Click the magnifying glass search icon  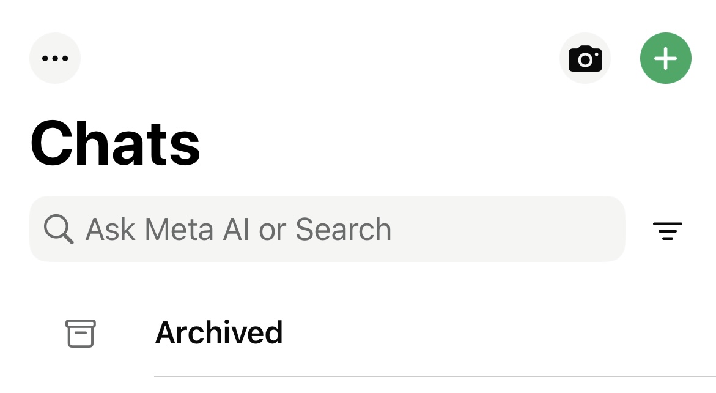click(x=59, y=229)
